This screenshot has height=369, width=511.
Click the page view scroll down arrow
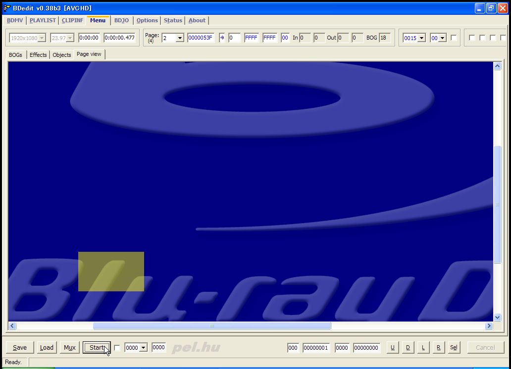pyautogui.click(x=497, y=317)
